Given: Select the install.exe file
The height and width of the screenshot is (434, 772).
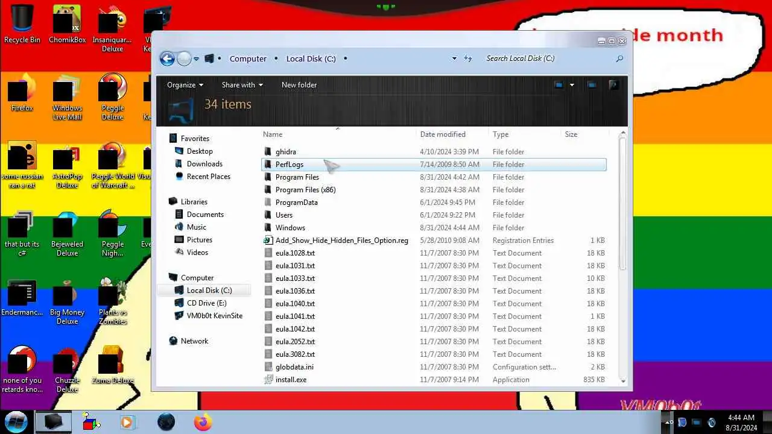Looking at the screenshot, I should pyautogui.click(x=434, y=380).
